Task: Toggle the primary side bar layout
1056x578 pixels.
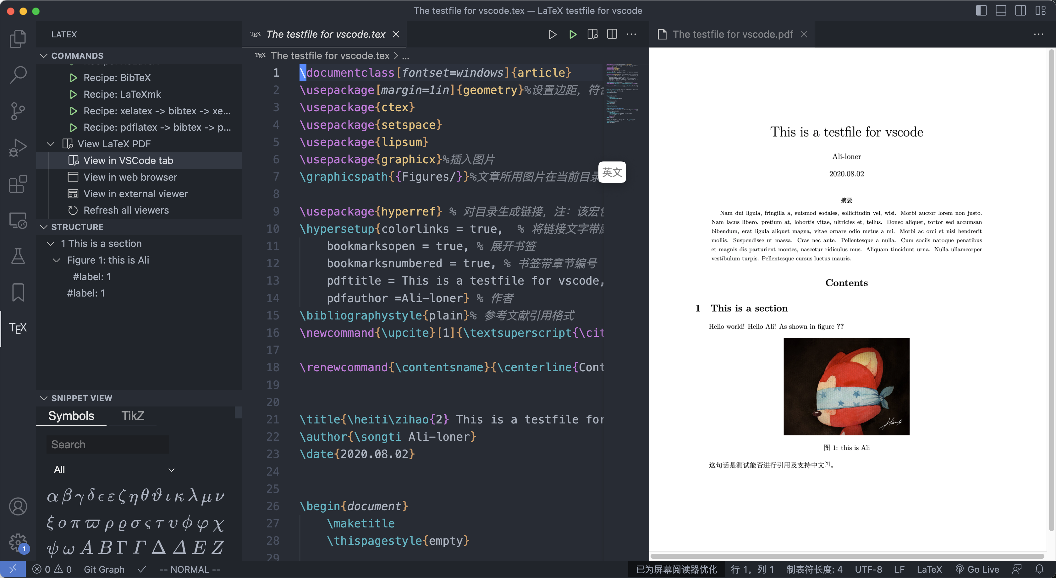Action: (981, 11)
